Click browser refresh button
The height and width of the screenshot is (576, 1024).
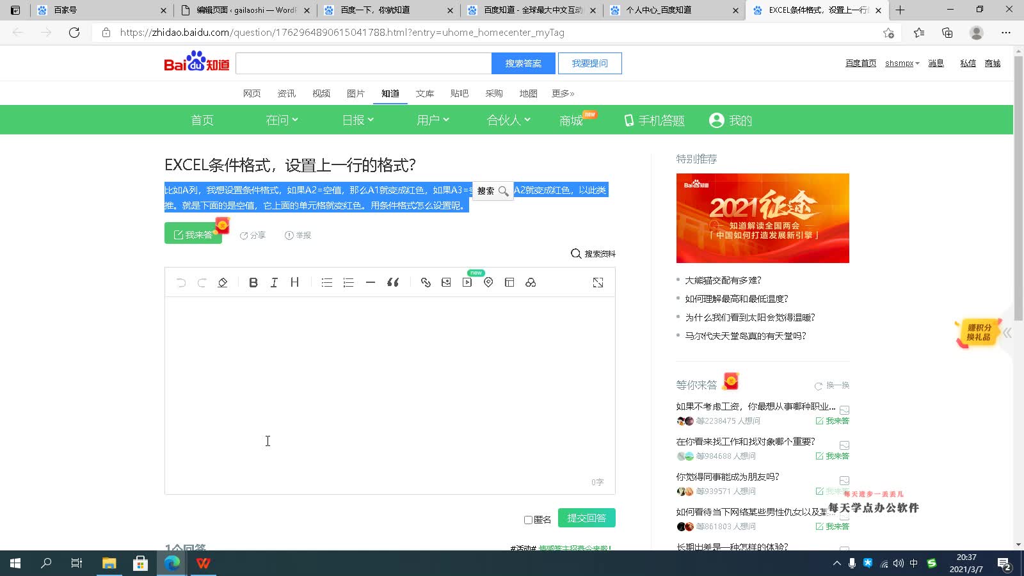pyautogui.click(x=74, y=33)
